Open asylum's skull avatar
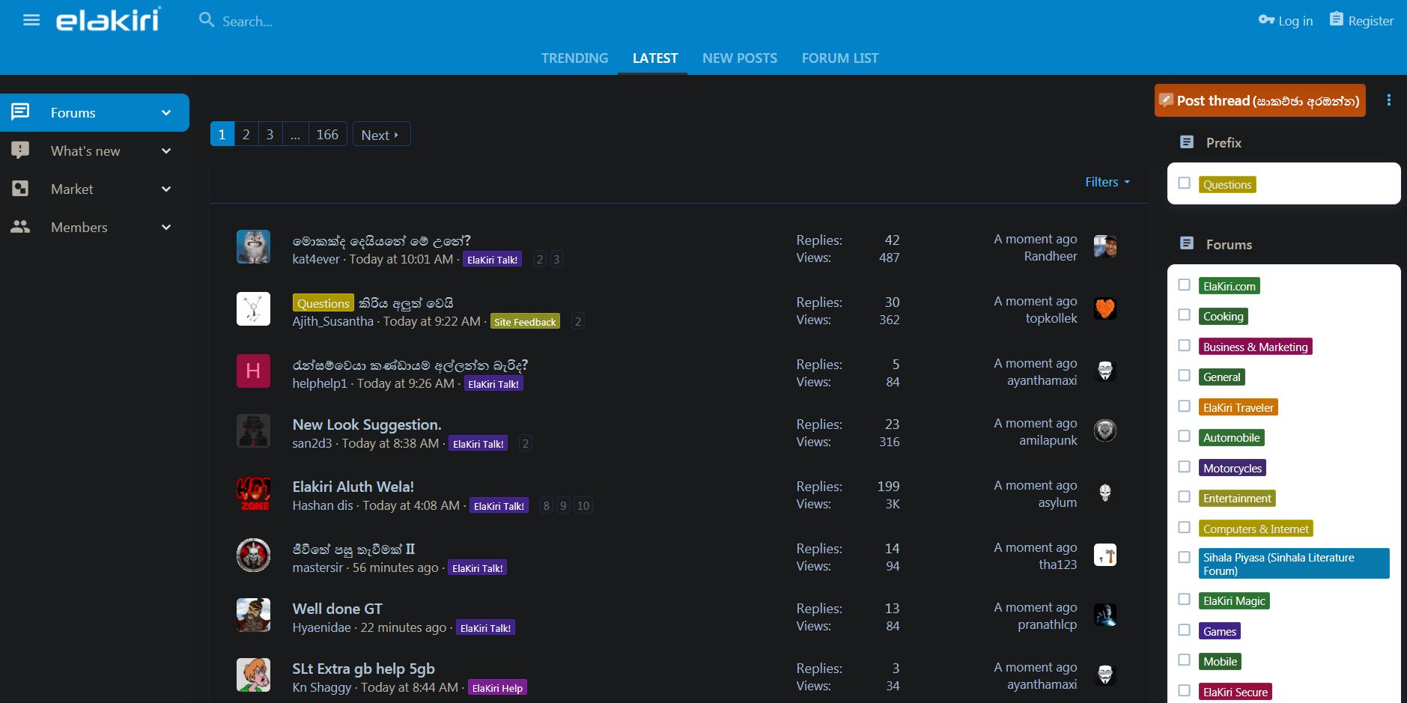The width and height of the screenshot is (1407, 703). click(1105, 493)
